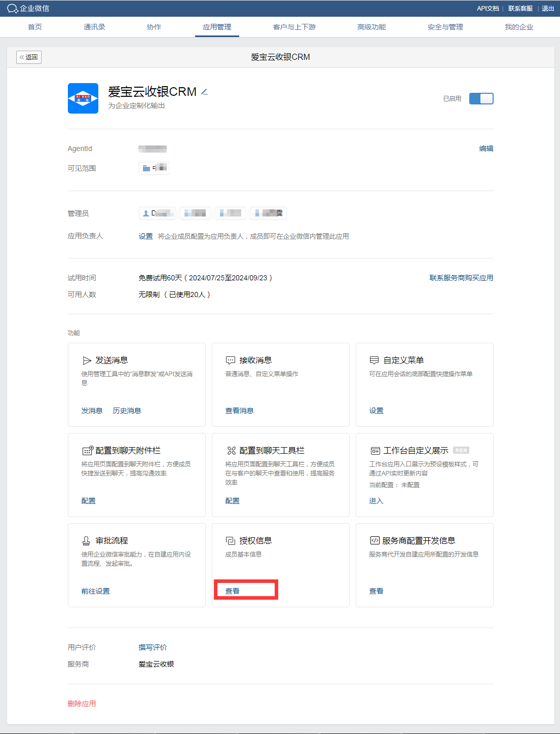
Task: Click the red 删除应用 link
Action: (x=82, y=704)
